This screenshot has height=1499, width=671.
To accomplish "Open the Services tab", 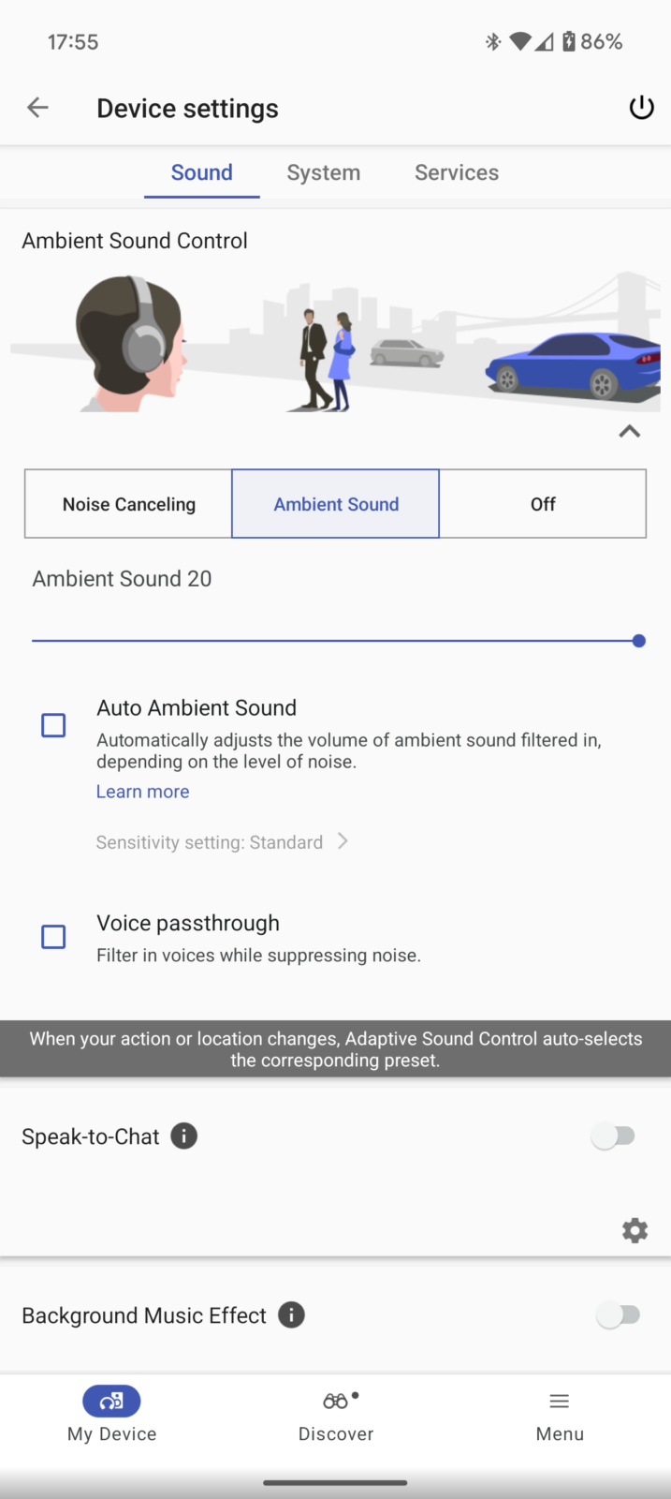I will point(457,172).
